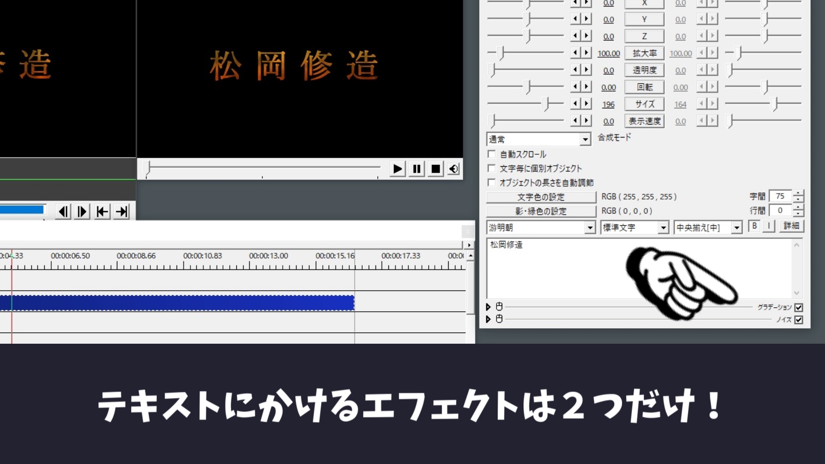Image resolution: width=825 pixels, height=464 pixels.
Task: Increase 行間 value with up arrow
Action: click(x=798, y=208)
